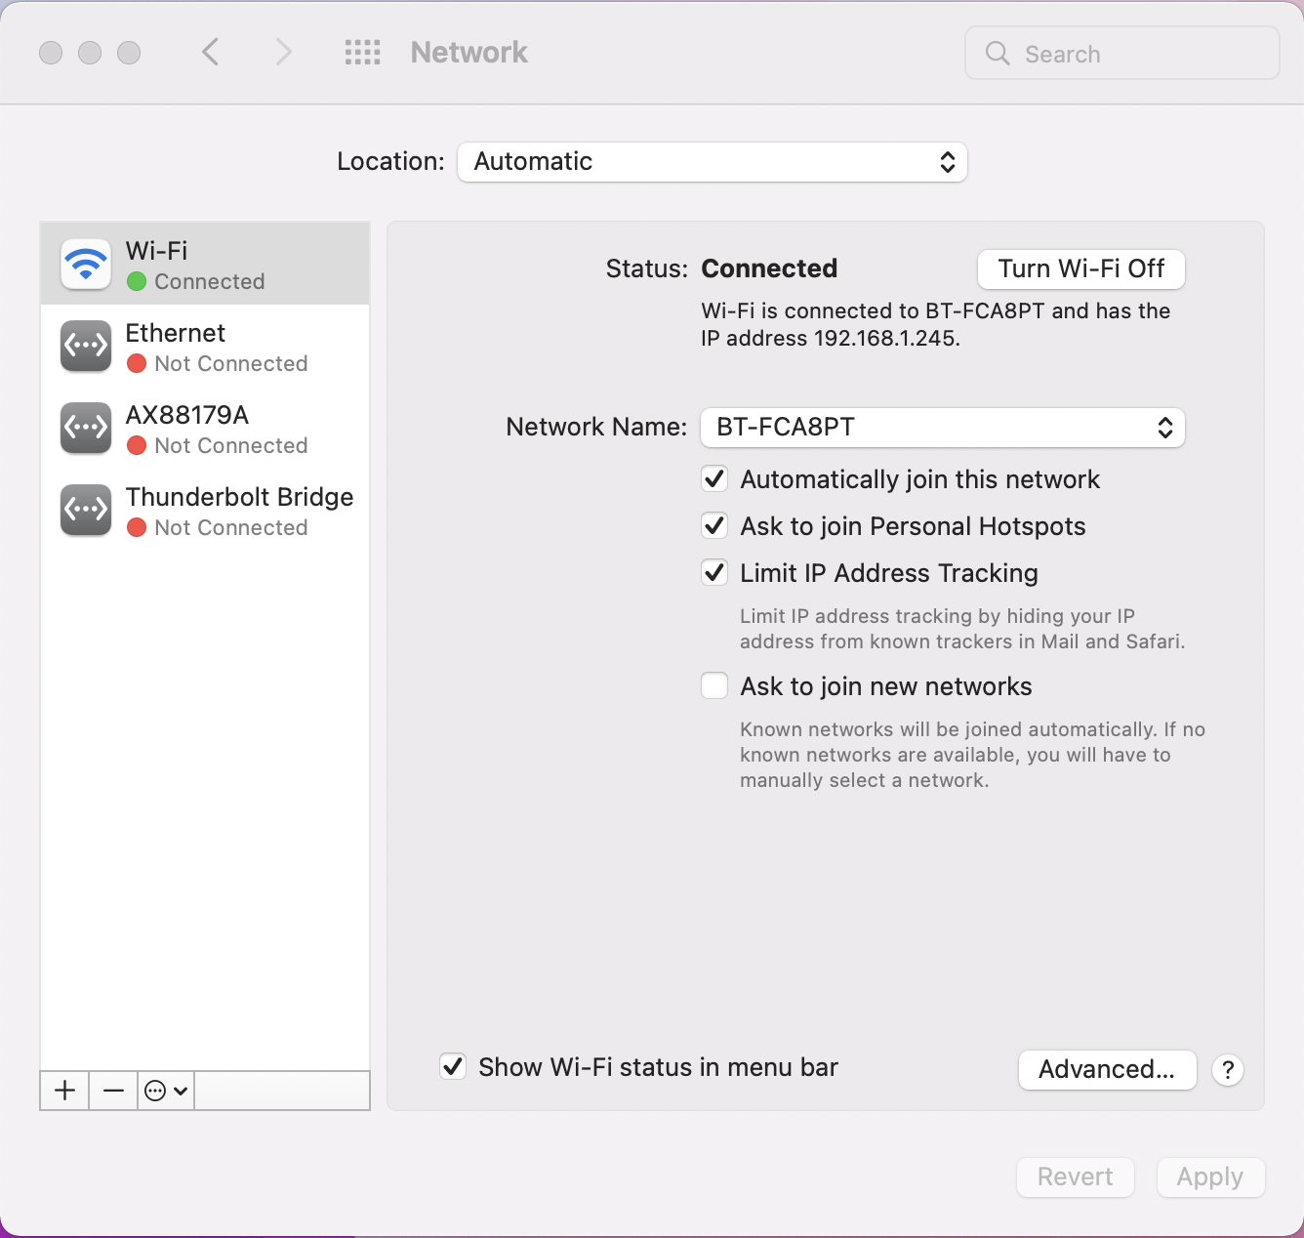
Task: Uncheck Automatically join this network
Action: [713, 478]
